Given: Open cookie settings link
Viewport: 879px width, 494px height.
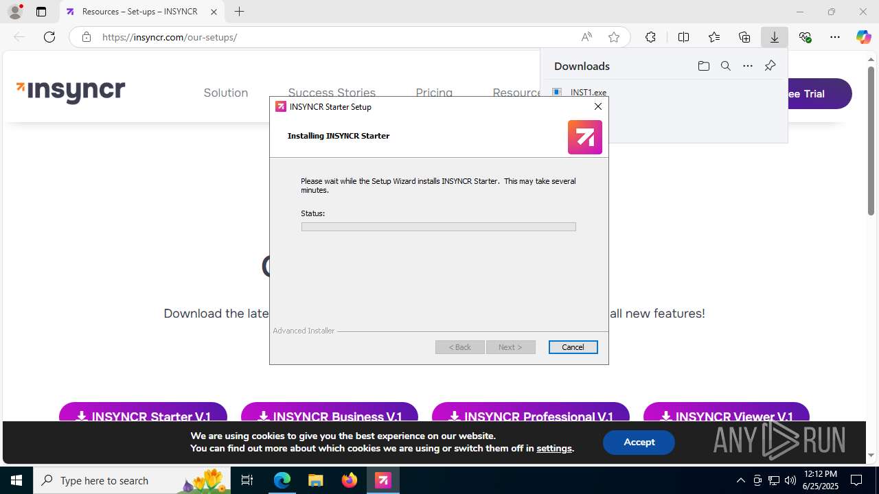Looking at the screenshot, I should [x=553, y=448].
